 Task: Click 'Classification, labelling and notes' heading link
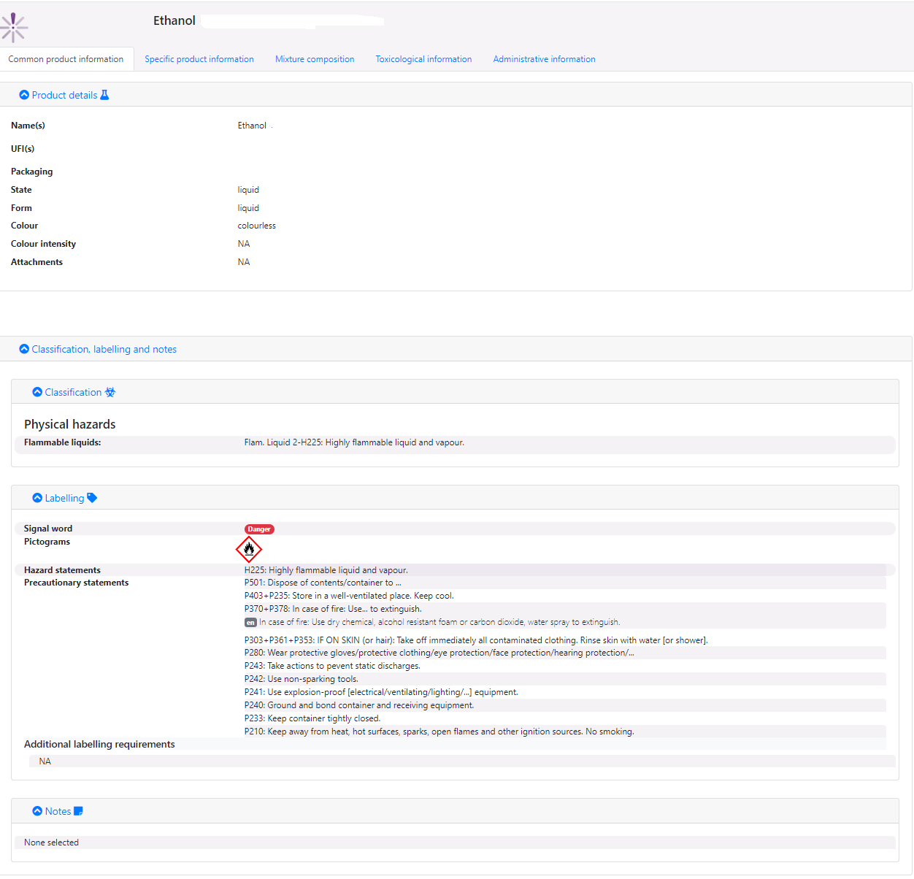[104, 350]
